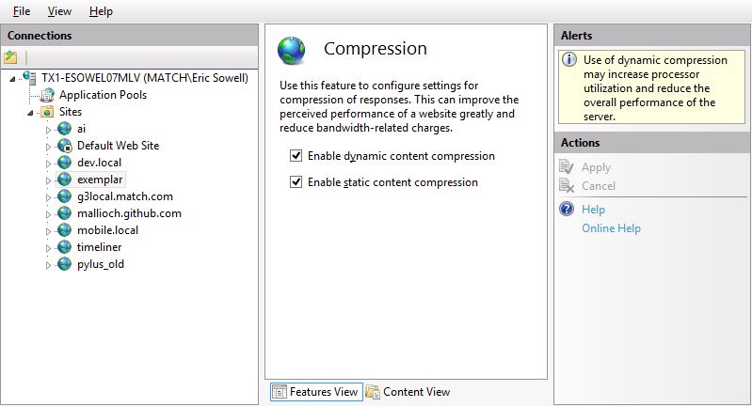The width and height of the screenshot is (752, 407).
Task: Click the server node icon TX1-ESOWEL07MLV
Action: tap(29, 78)
